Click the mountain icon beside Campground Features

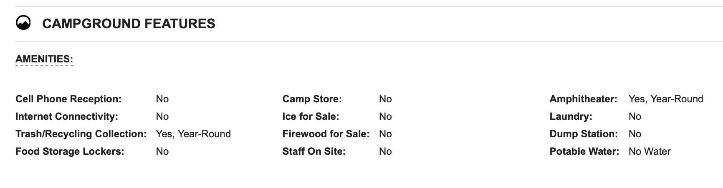pos(23,23)
